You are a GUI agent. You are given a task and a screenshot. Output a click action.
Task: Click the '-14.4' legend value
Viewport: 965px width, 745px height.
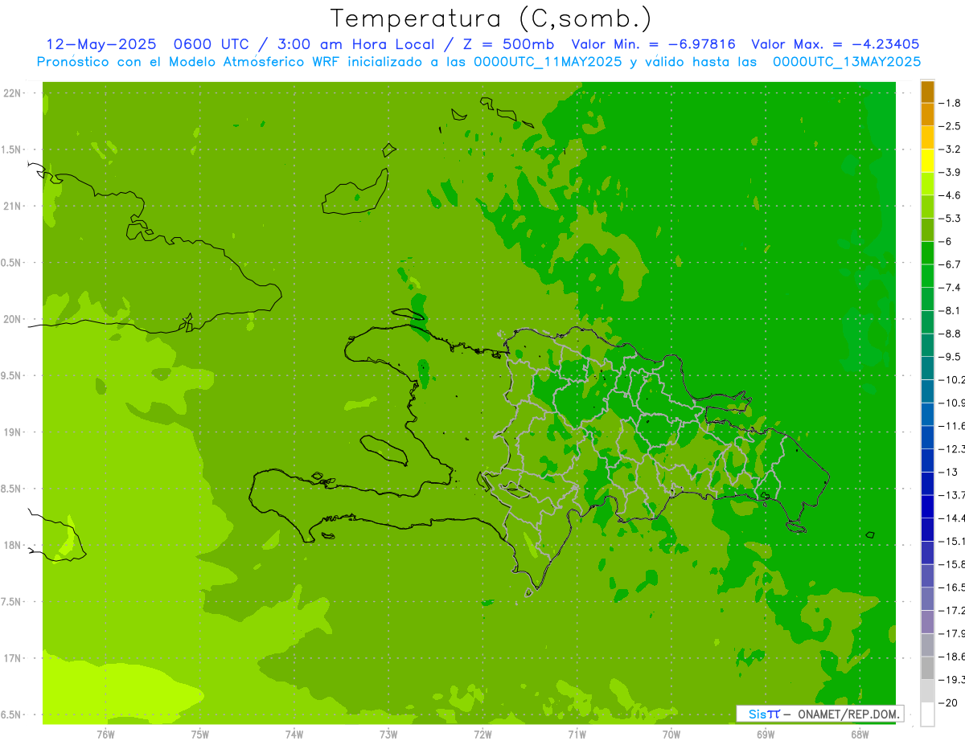pos(951,518)
